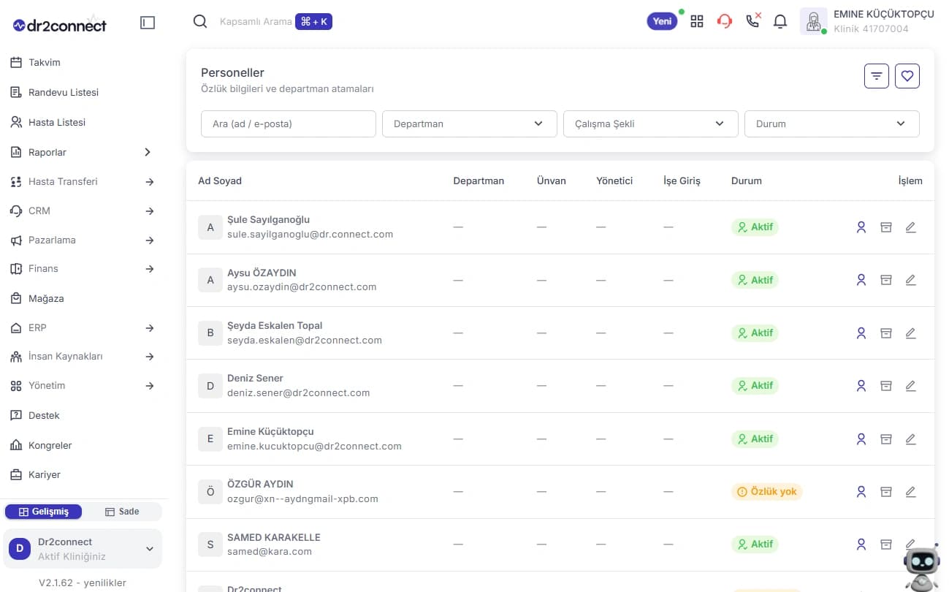Collapse the sidebar panel icon
The height and width of the screenshot is (592, 949).
pos(148,23)
